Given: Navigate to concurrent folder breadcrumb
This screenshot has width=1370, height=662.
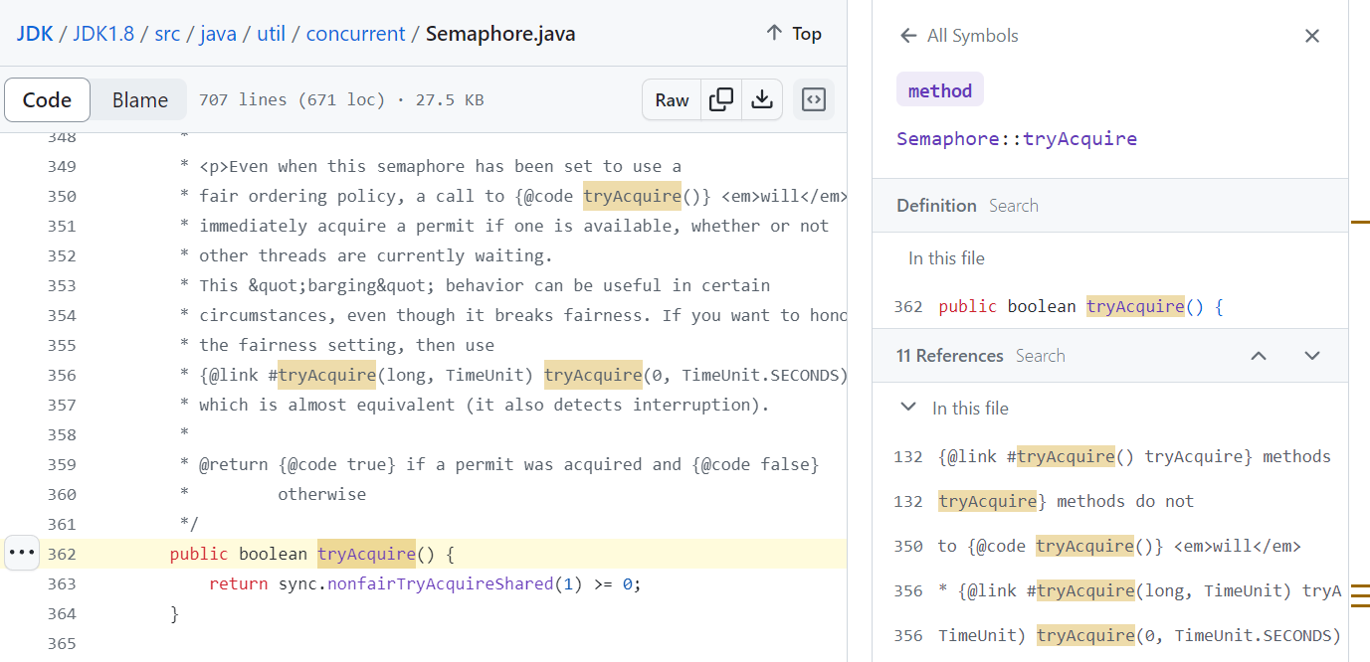Looking at the screenshot, I should pyautogui.click(x=355, y=34).
